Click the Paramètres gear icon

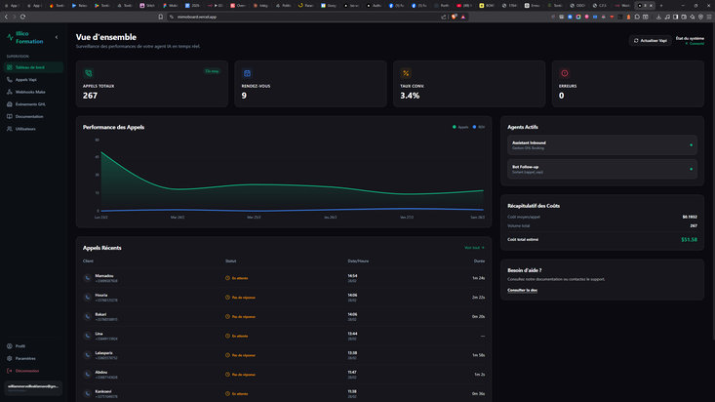pyautogui.click(x=10, y=358)
